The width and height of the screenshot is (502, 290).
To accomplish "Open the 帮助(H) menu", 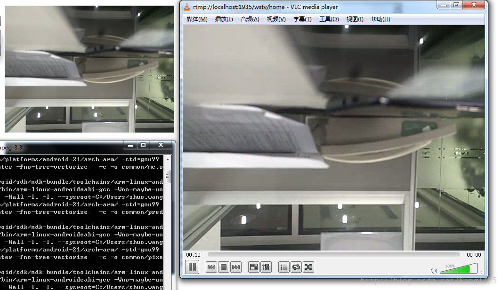I will [x=381, y=19].
